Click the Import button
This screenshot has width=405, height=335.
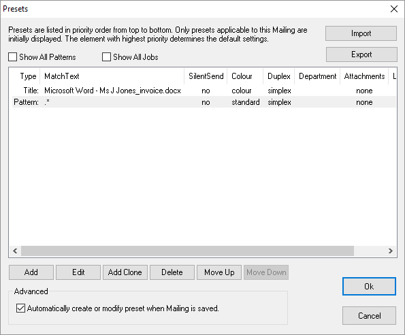(361, 33)
